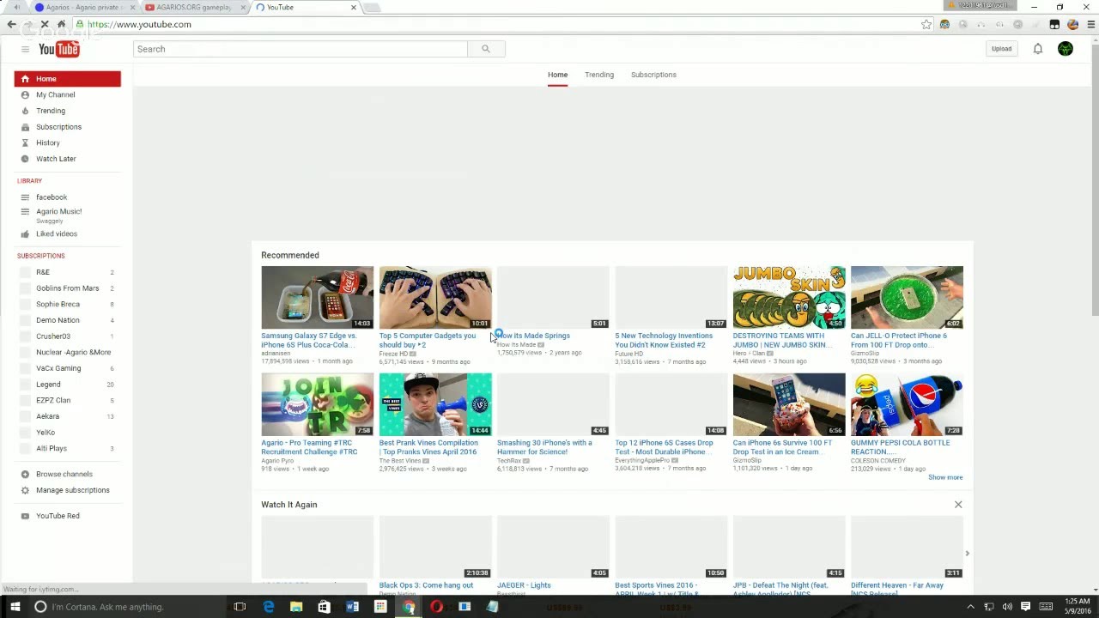The width and height of the screenshot is (1099, 618).
Task: Click the address bar URL
Action: (x=139, y=24)
